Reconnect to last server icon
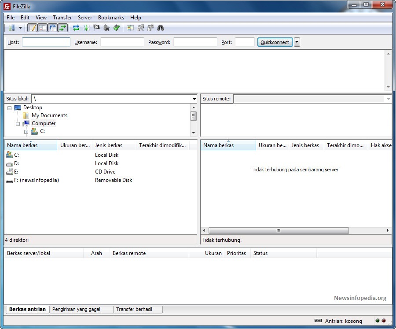This screenshot has height=329, width=396. (117, 28)
